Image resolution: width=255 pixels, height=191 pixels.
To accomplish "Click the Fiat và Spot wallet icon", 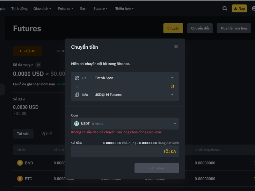I will coord(77,78).
